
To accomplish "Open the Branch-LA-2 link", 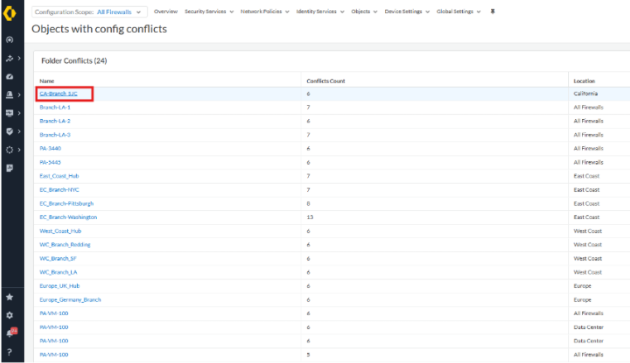I will pos(55,121).
